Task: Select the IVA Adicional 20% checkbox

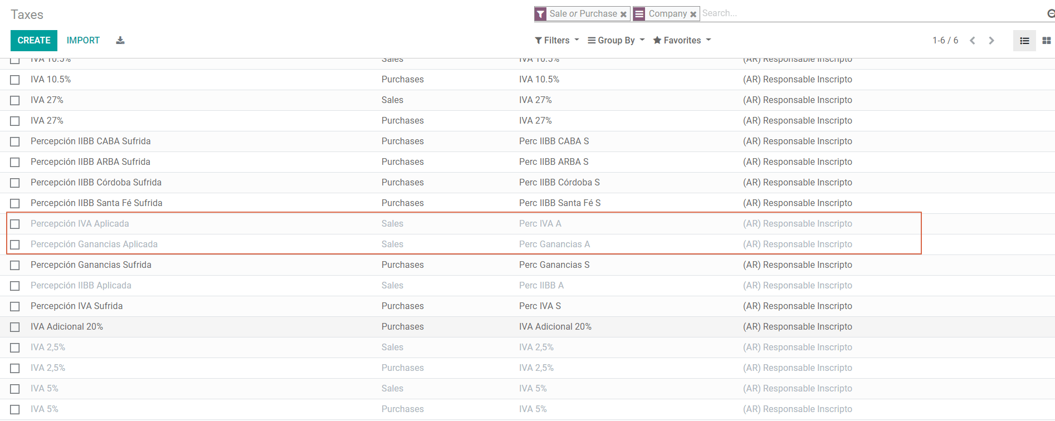Action: pyautogui.click(x=15, y=327)
